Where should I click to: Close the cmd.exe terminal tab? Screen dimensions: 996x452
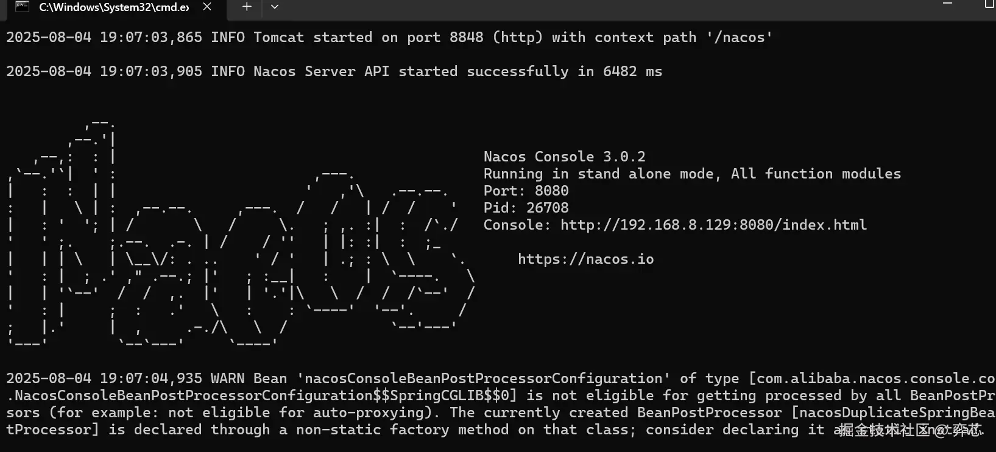[x=207, y=7]
